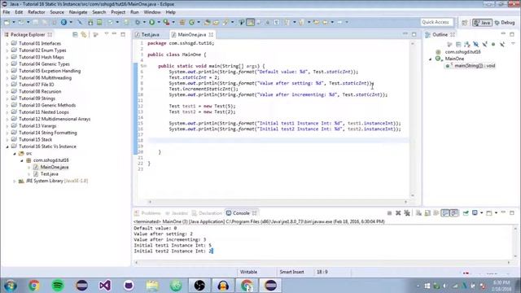Maximize the Console view
The image size is (521, 293).
click(x=512, y=212)
